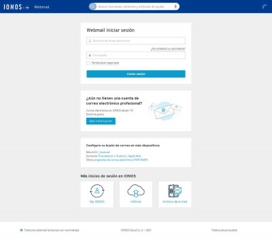
Task: Click the Más información button
Action: 101,121
